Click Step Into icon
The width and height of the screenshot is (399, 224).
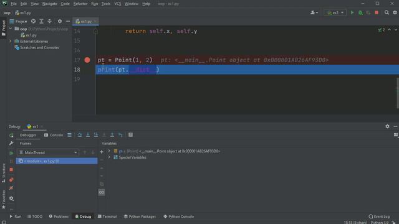(x=88, y=135)
